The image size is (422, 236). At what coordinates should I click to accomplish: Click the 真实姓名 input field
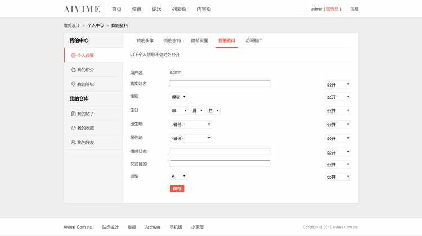click(220, 84)
